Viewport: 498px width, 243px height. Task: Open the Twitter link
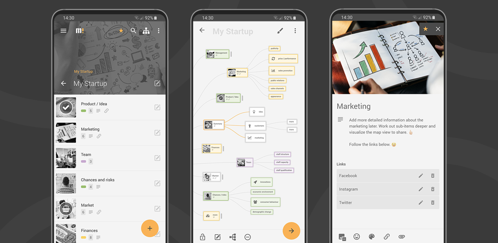pos(388,202)
